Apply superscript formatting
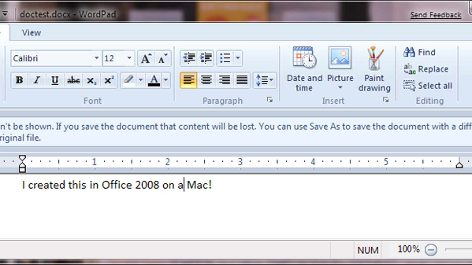This screenshot has width=472, height=265. pos(109,80)
